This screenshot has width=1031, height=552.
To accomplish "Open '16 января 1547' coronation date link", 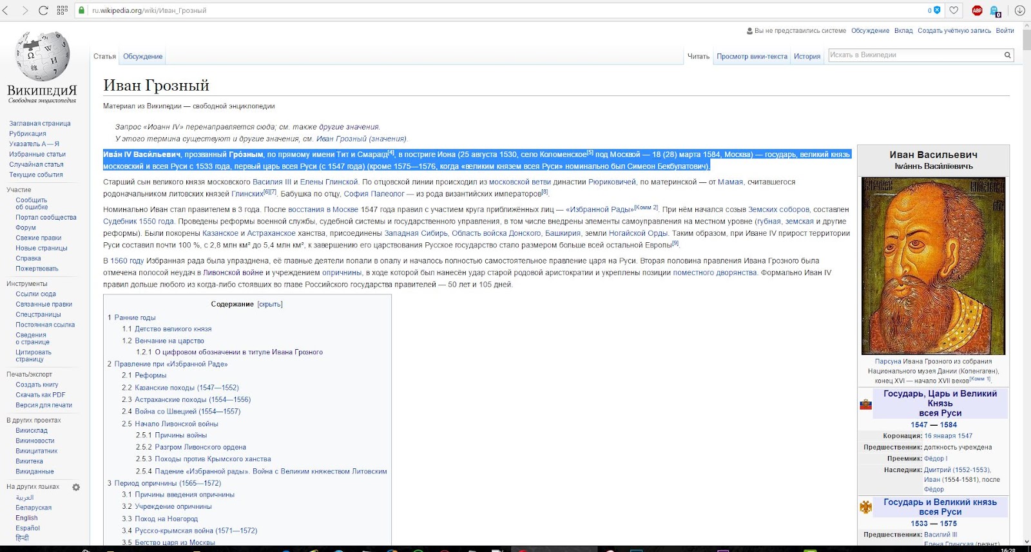I will coord(949,436).
